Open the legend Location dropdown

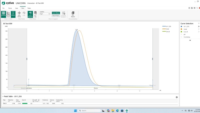coord(45,14)
